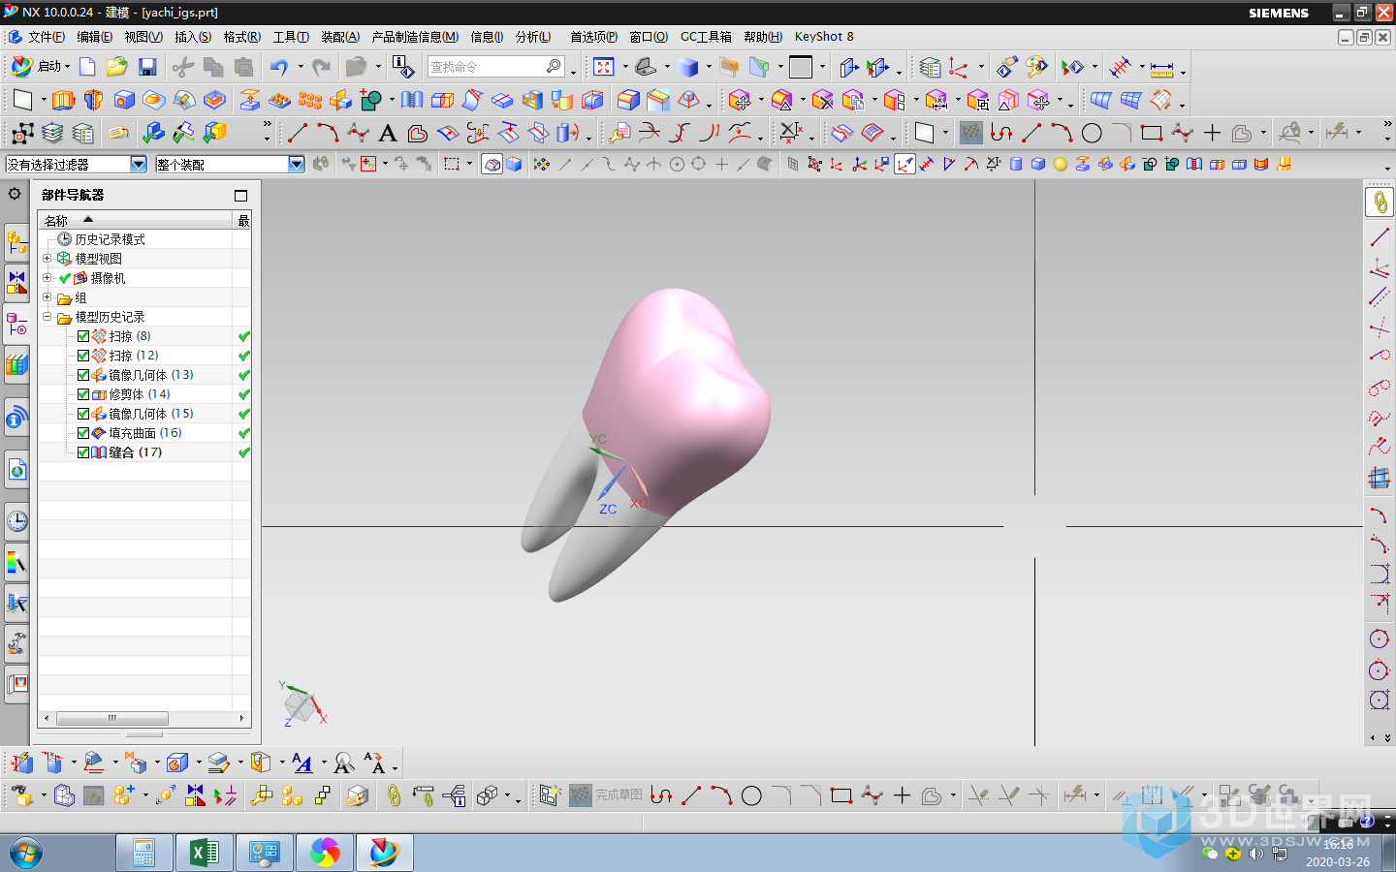Click the Add Component icon
This screenshot has width=1396, height=872.
(x=124, y=795)
